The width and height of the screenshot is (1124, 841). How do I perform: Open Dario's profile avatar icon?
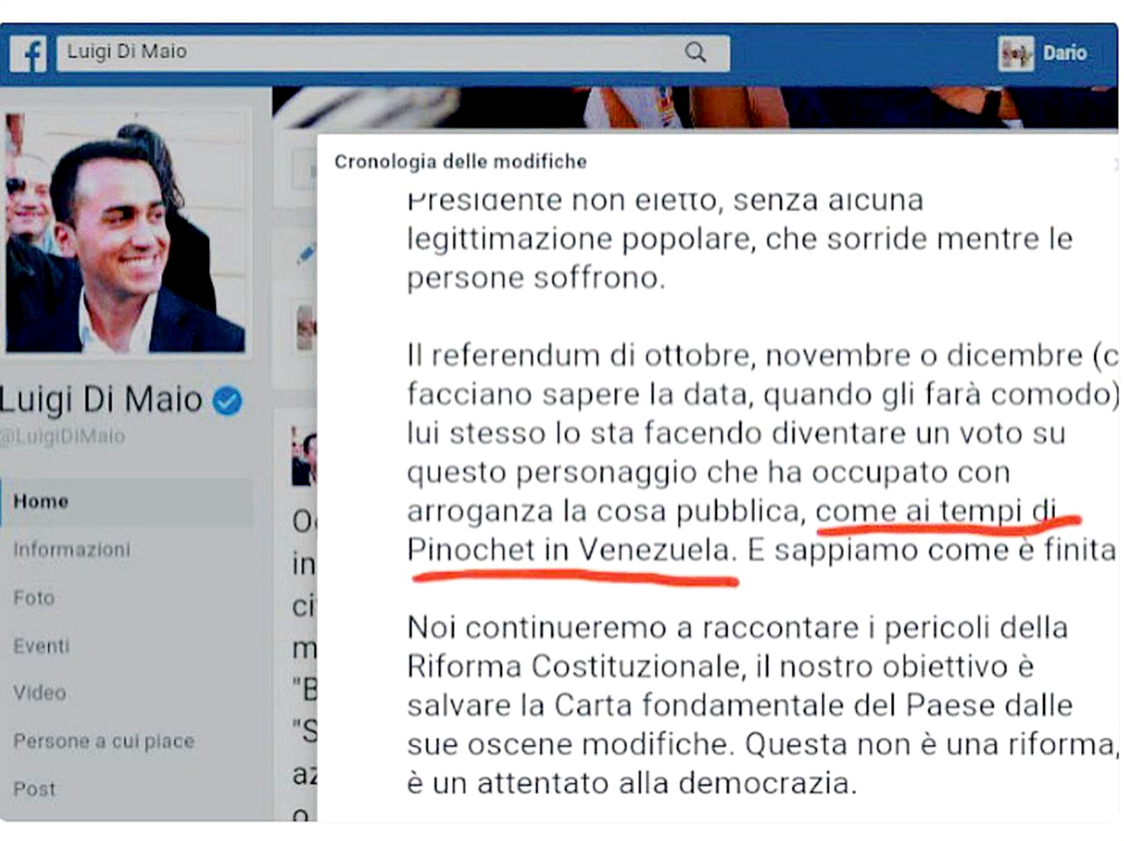[x=1016, y=54]
